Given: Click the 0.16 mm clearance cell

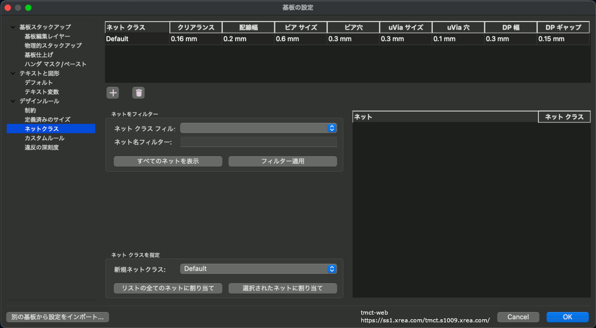Looking at the screenshot, I should (x=196, y=39).
